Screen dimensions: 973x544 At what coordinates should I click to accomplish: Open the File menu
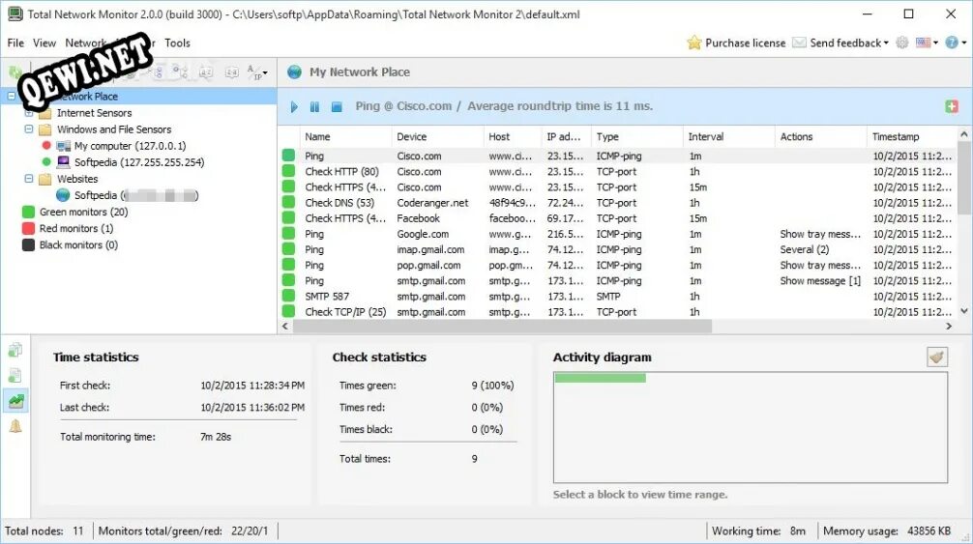pyautogui.click(x=15, y=43)
